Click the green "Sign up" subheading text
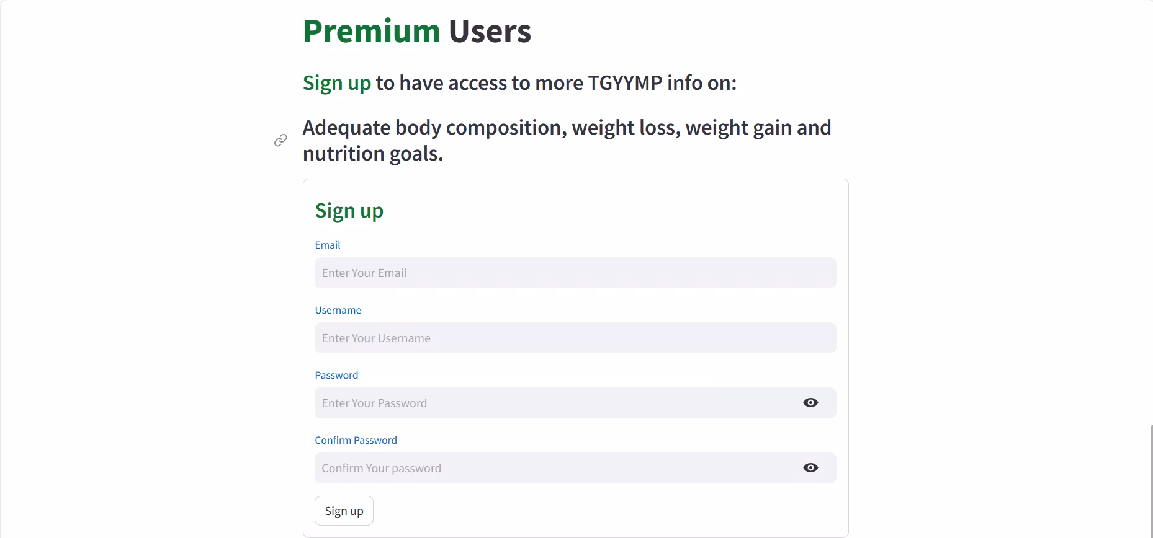Image resolution: width=1153 pixels, height=538 pixels. pyautogui.click(x=337, y=83)
